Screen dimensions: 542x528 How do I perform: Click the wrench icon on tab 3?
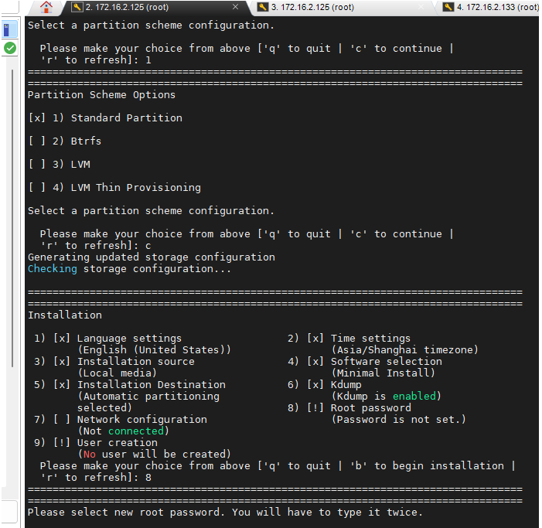(263, 8)
